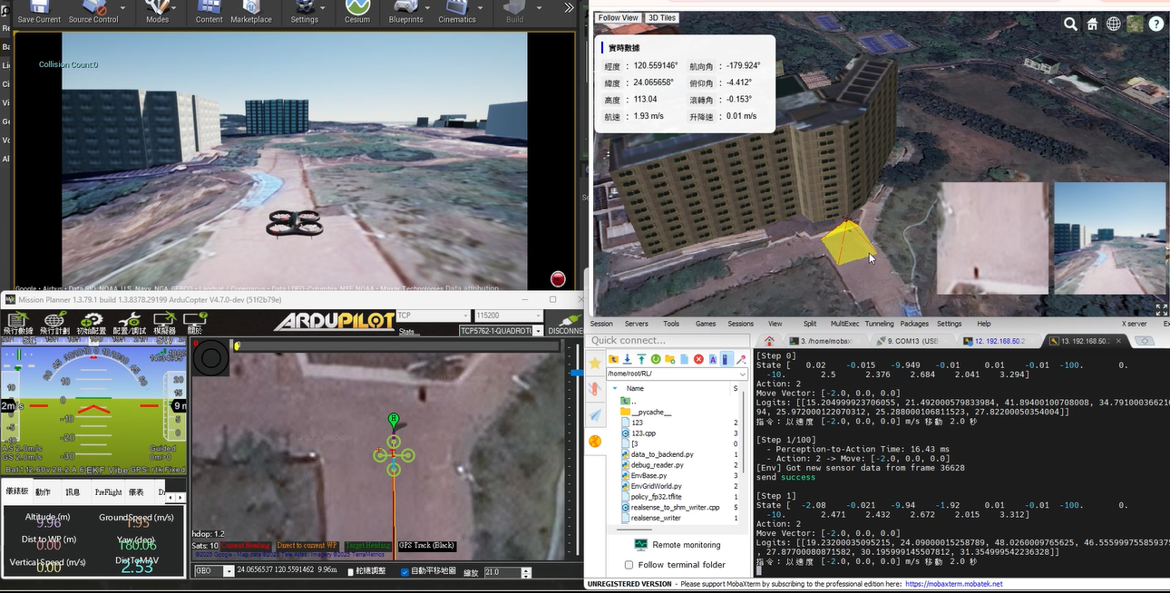
Task: Click the red stop recording button
Action: point(558,279)
